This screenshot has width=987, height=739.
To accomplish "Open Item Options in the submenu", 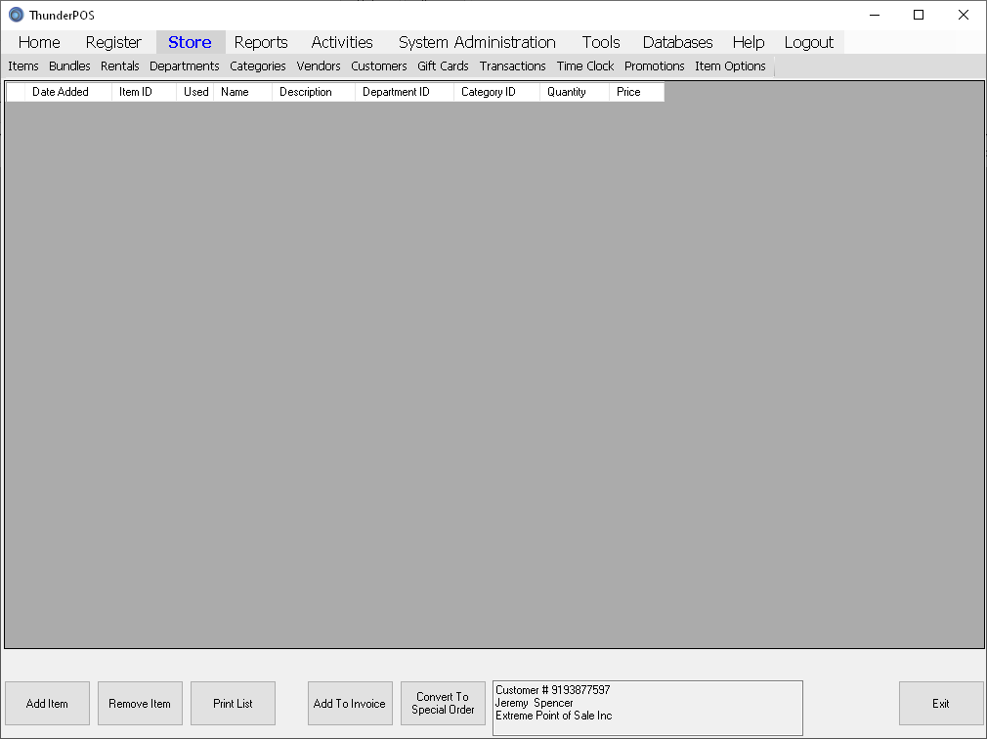I will (x=730, y=66).
